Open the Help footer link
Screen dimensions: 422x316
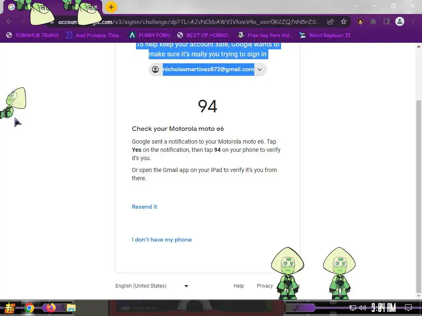(239, 286)
